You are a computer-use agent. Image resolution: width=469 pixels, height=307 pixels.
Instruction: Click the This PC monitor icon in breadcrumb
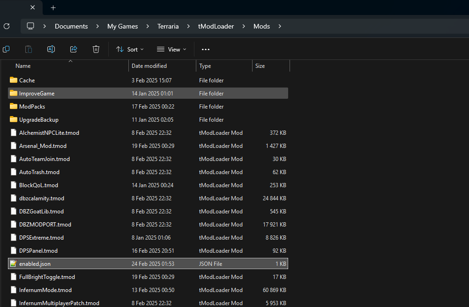point(30,26)
